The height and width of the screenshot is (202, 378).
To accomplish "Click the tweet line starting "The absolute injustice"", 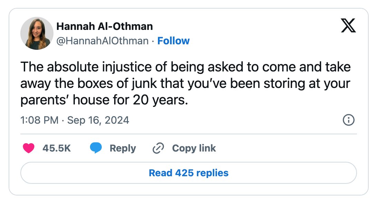I will [186, 67].
